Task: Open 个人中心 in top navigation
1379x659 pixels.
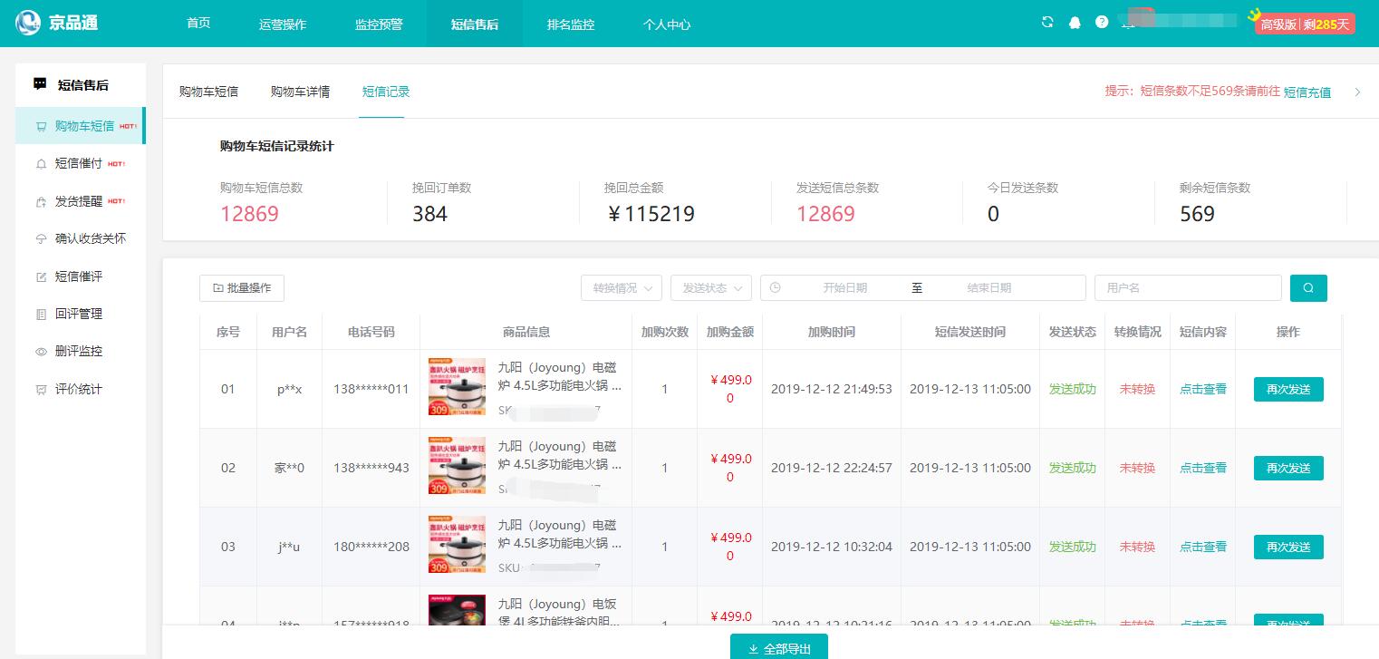Action: pos(667,24)
